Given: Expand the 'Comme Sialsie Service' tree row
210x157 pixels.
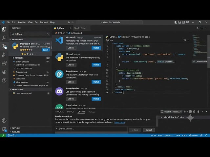Looking at the screenshot, I should click(x=14, y=86).
